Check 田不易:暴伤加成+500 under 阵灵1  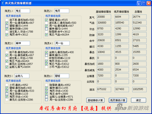coord(7,20)
